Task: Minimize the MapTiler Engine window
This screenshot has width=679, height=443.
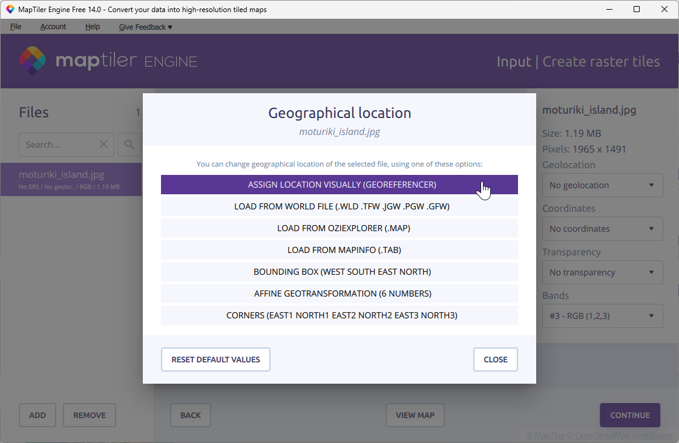Action: click(609, 9)
